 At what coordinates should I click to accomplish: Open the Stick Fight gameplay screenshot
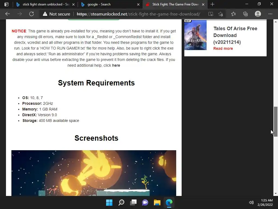click(94, 173)
